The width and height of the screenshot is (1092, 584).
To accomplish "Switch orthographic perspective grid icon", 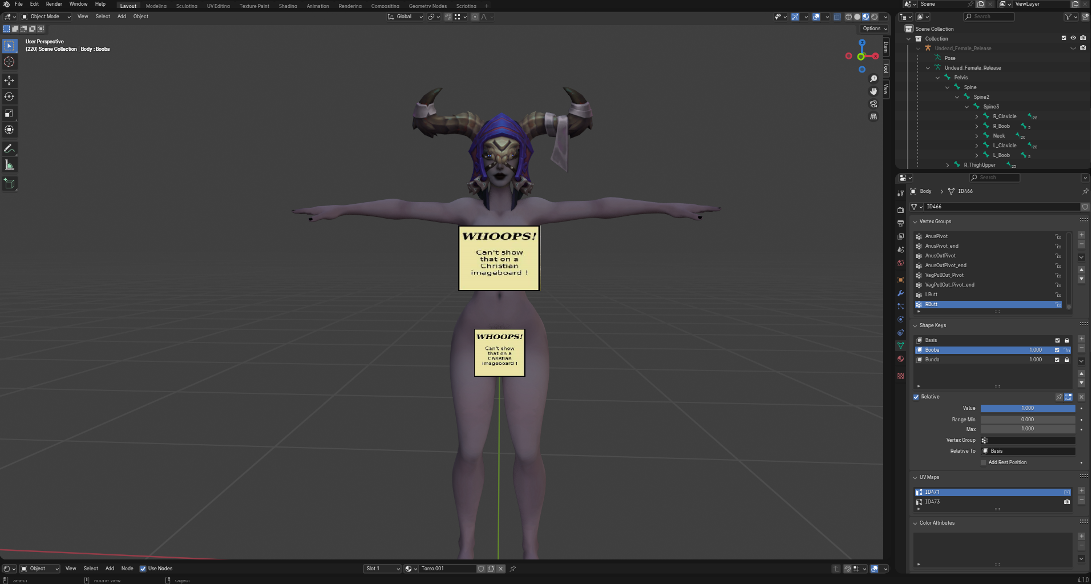I will 873,116.
